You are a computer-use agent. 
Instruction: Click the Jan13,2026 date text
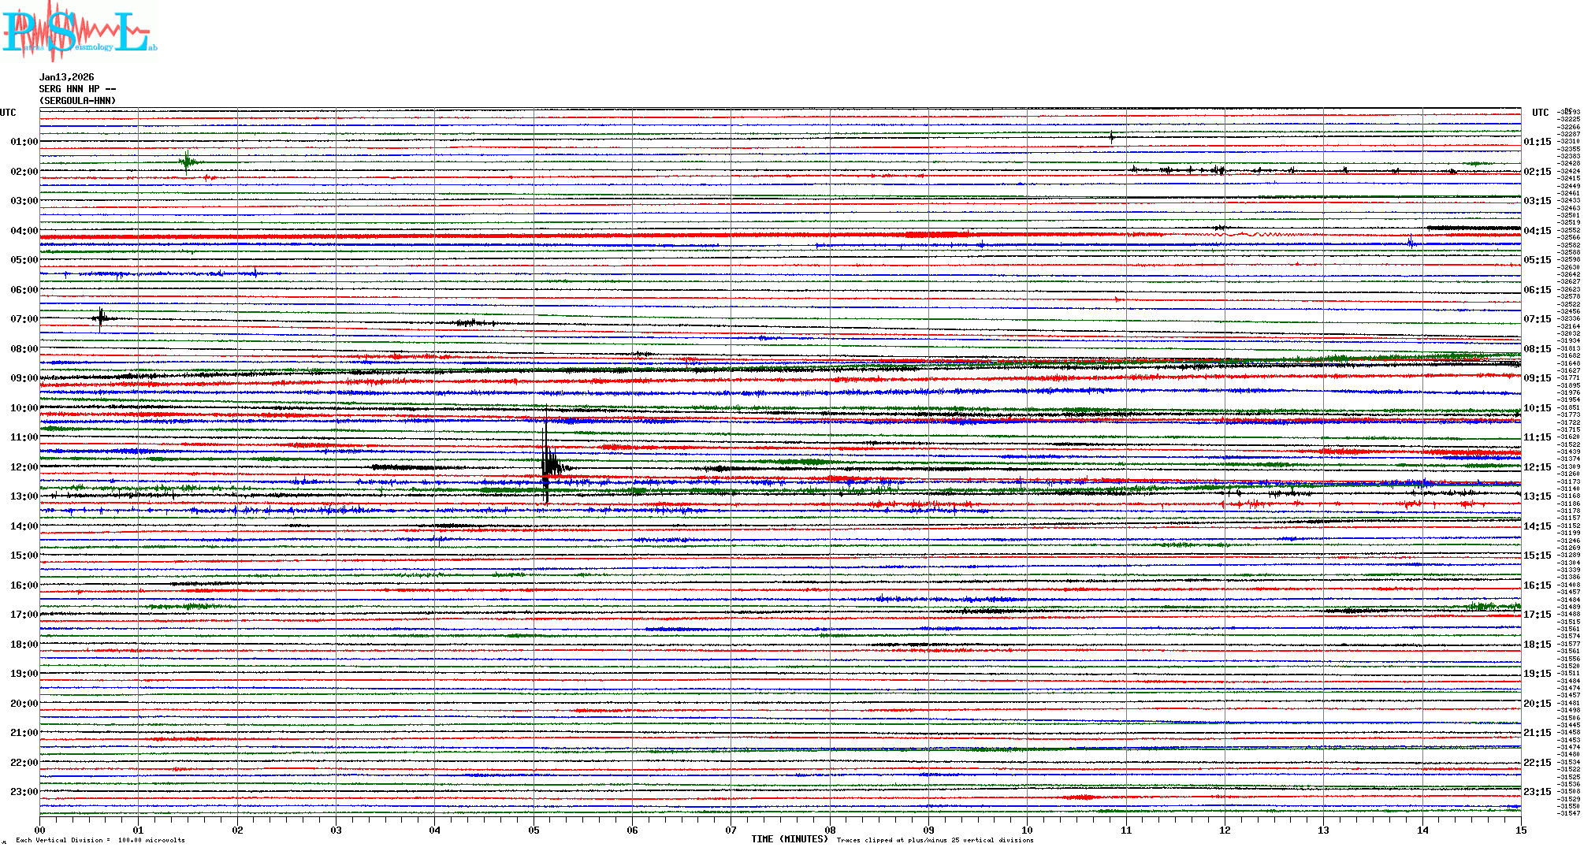66,77
